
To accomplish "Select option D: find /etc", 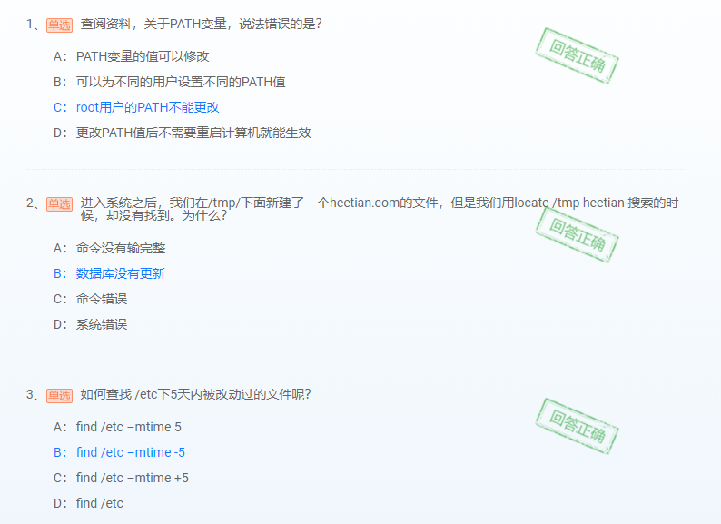I will [x=88, y=503].
